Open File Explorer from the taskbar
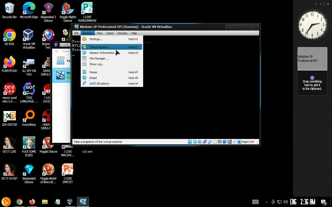 pos(45,202)
